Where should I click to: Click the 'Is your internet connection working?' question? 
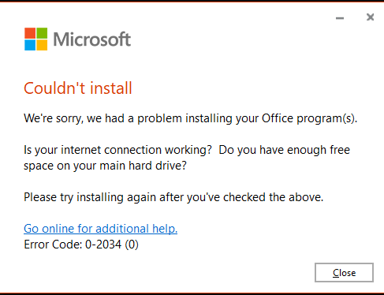117,150
